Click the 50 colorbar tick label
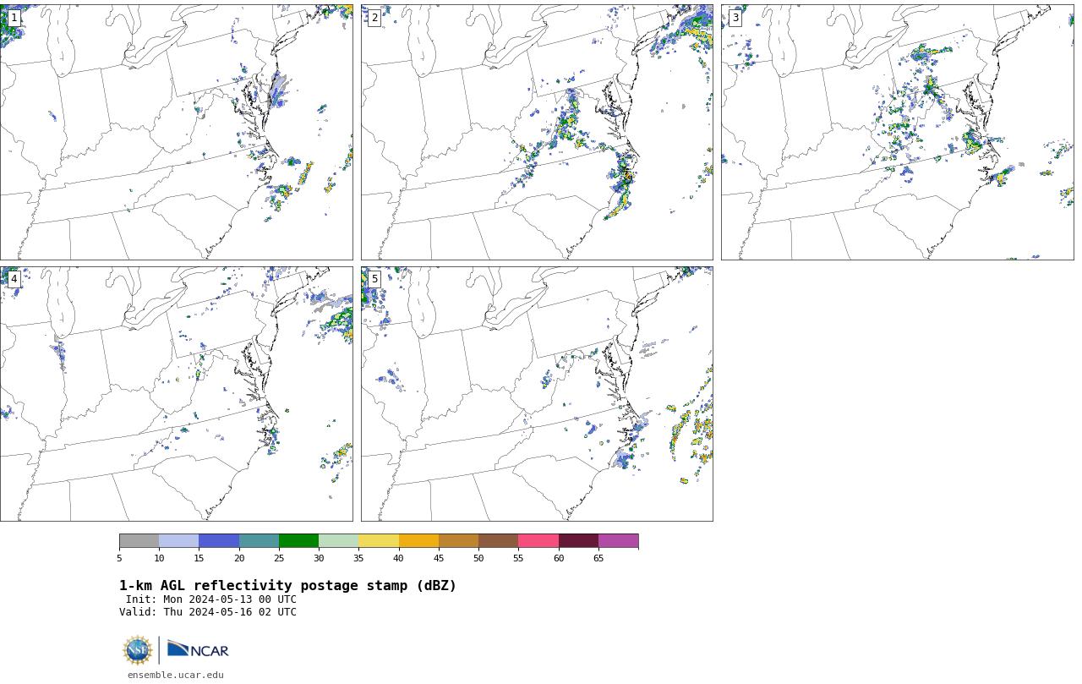Screen dimensions: 1082x684 tap(478, 558)
